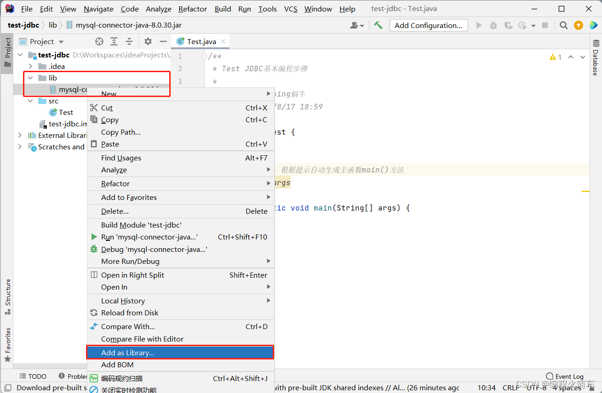Select Copy Path in context menu
Viewport: 602px width, 393px height.
pos(180,132)
